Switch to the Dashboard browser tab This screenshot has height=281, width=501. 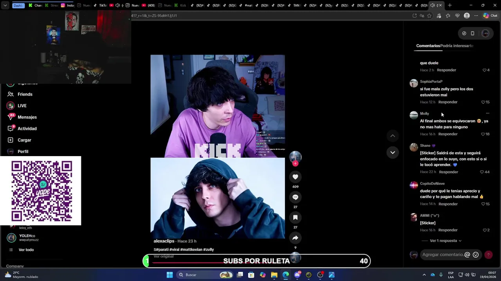pos(18,5)
